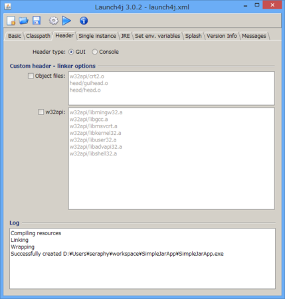Maximize the Launch4j window
285x299 pixels.
(x=257, y=5)
